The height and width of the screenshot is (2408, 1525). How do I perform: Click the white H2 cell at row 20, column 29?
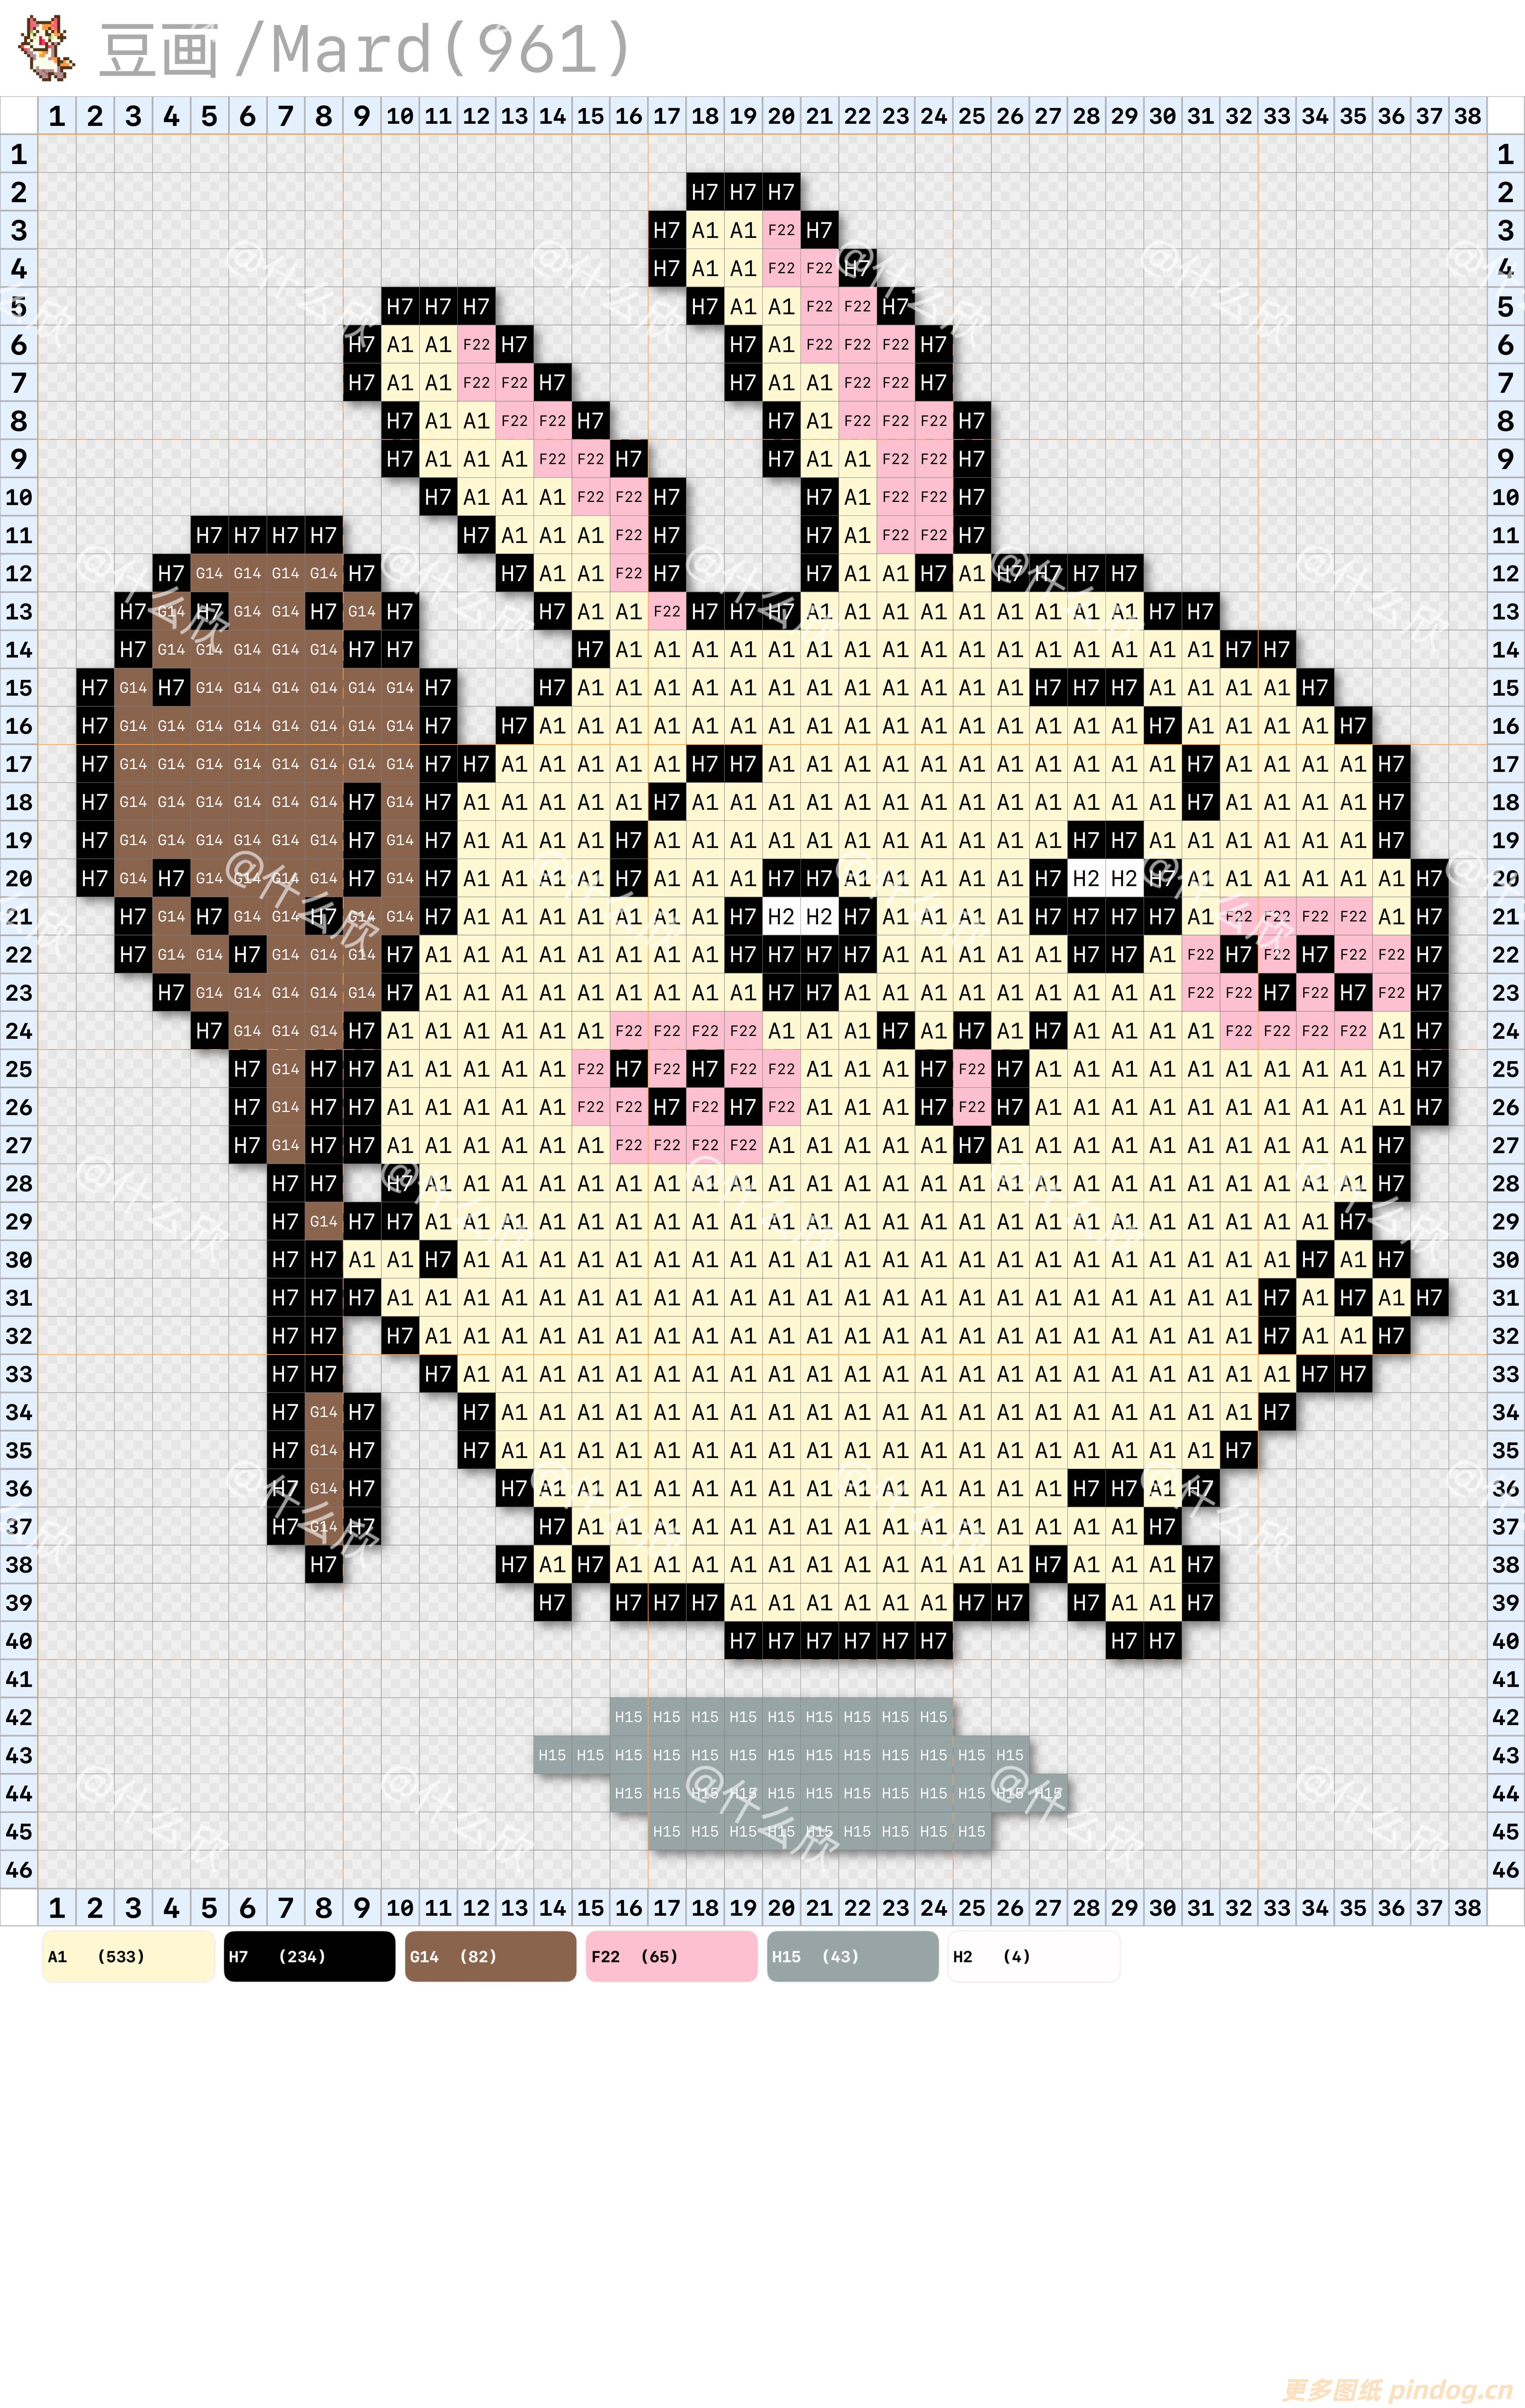pyautogui.click(x=1124, y=878)
